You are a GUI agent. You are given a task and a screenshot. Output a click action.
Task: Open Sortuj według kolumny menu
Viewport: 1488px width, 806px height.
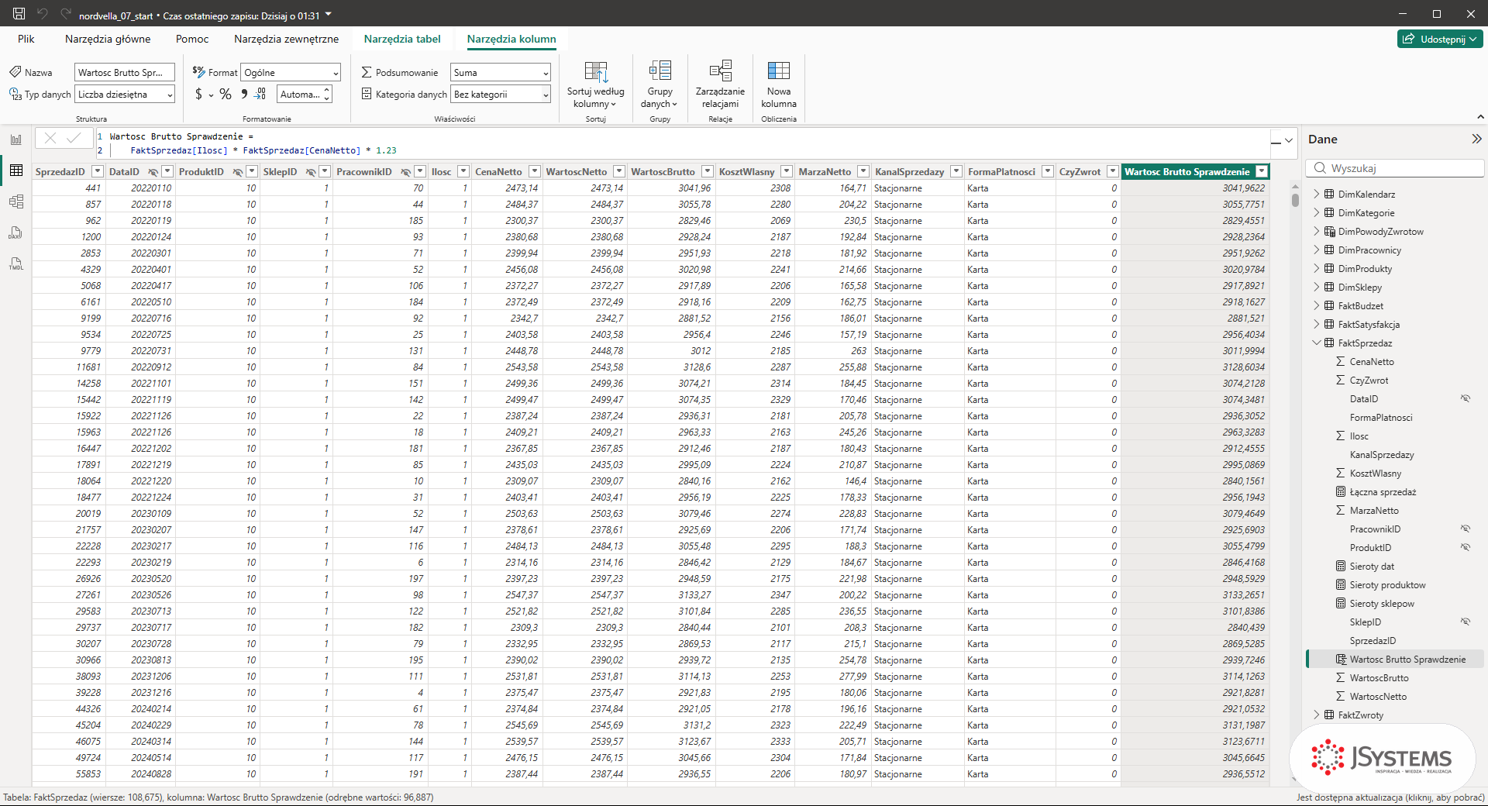click(595, 85)
